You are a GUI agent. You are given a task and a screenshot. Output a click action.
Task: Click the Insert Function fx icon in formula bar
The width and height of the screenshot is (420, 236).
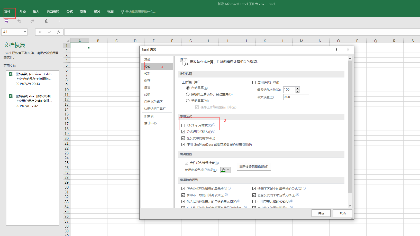(x=59, y=32)
